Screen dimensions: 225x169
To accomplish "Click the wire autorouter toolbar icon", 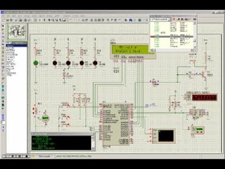I will pyautogui.click(x=126, y=20).
